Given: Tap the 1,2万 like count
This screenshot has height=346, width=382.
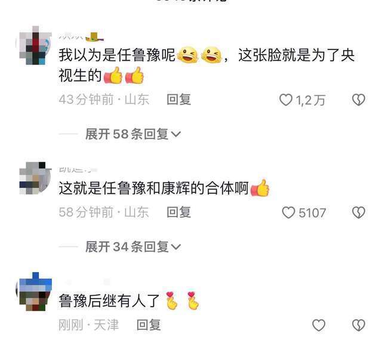Looking at the screenshot, I should point(310,100).
